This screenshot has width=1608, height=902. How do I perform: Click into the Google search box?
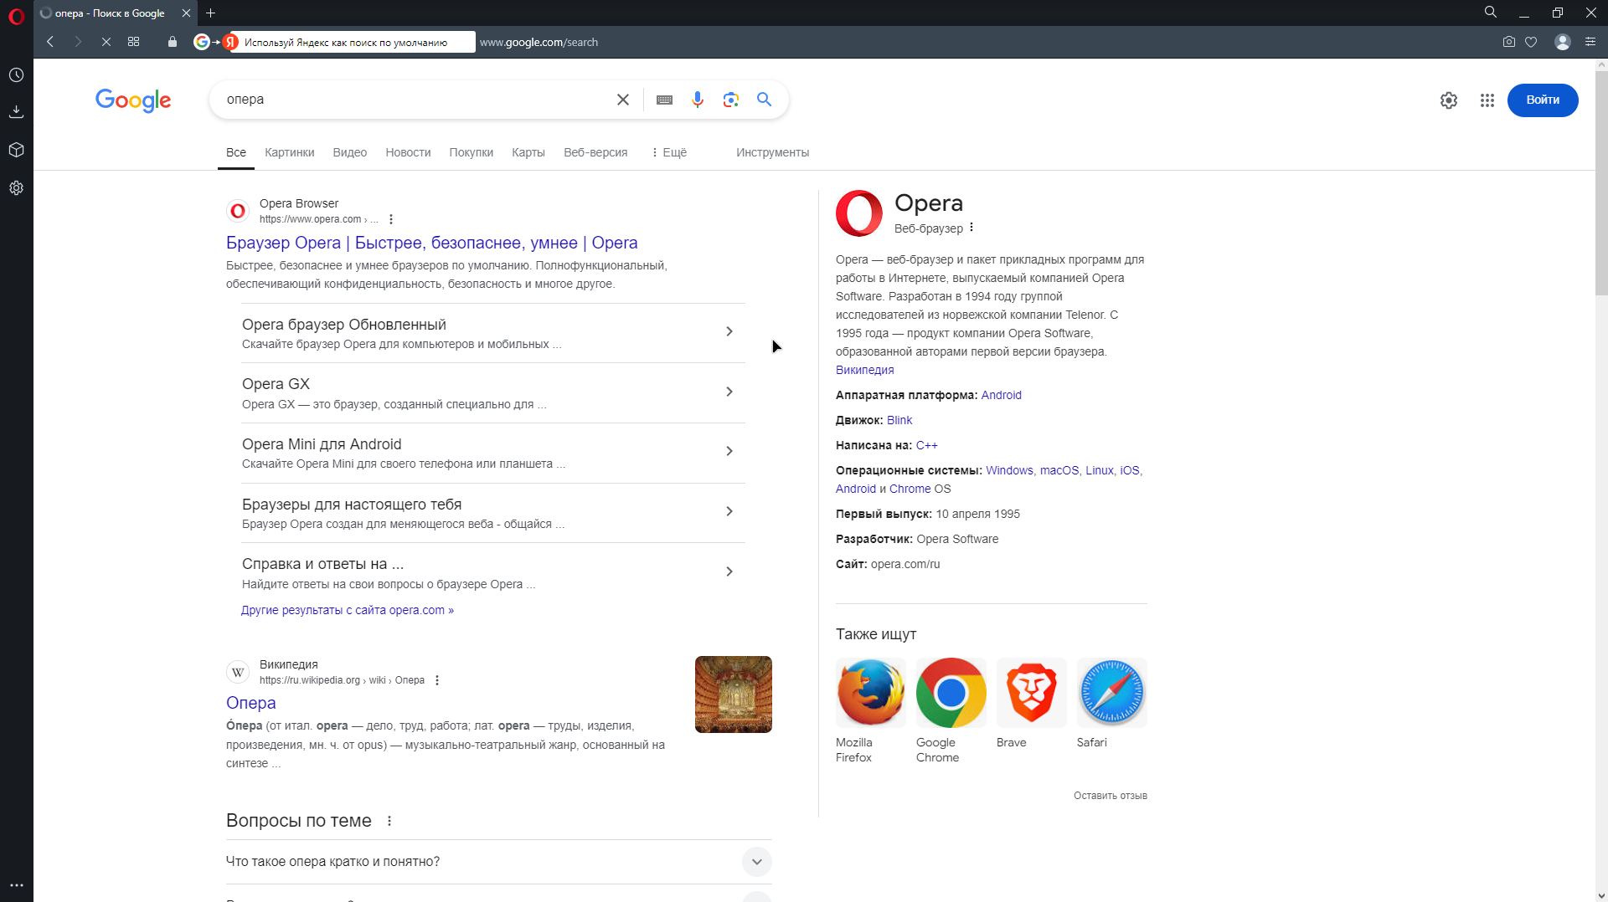(415, 100)
